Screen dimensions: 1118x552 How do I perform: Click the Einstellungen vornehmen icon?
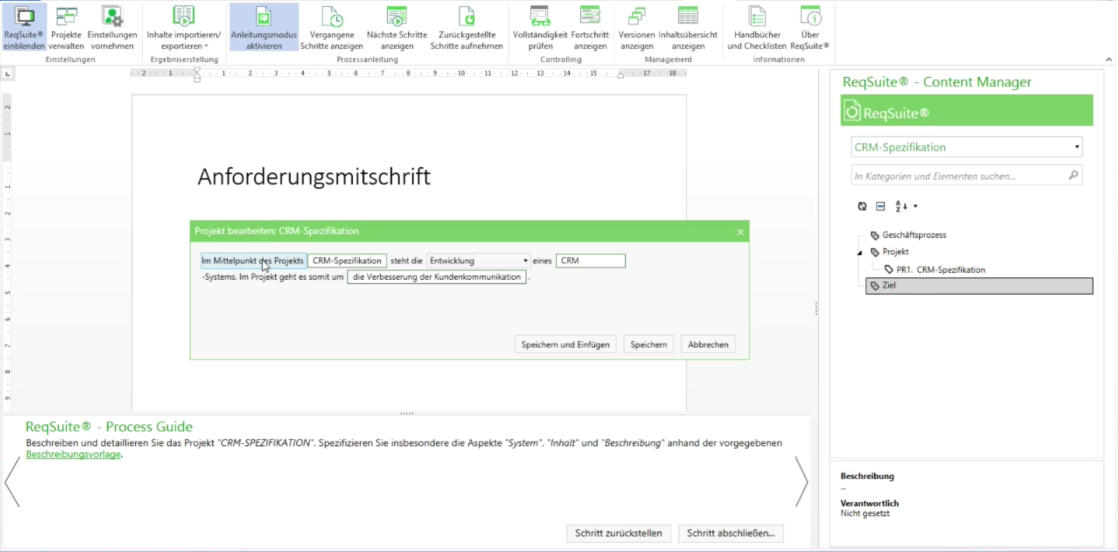tap(112, 27)
